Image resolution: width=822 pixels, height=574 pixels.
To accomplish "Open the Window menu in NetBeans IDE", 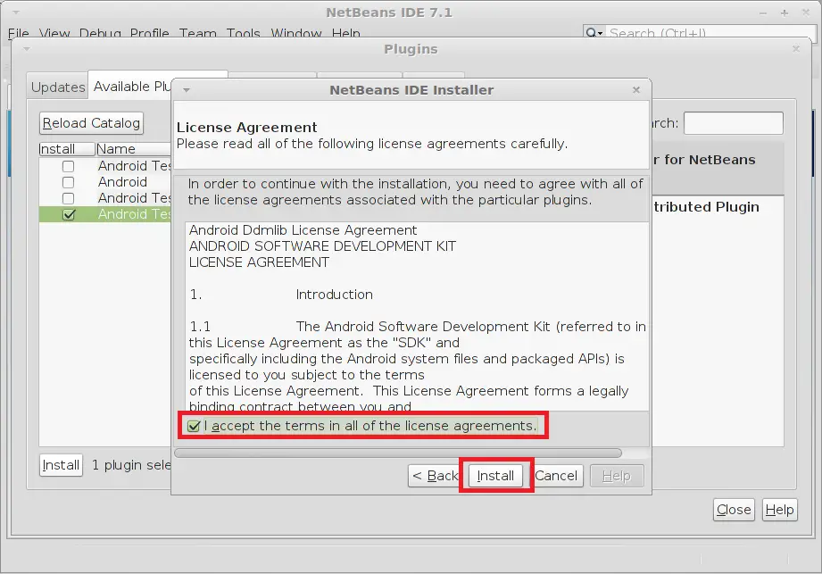I will 296,34.
